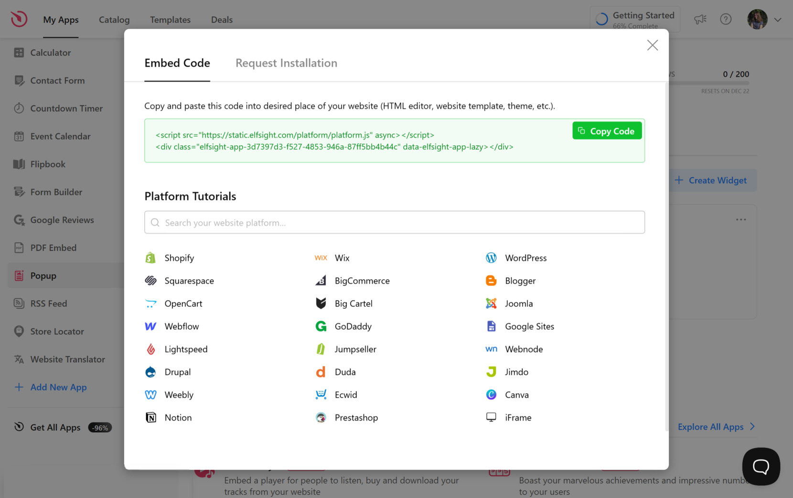793x498 pixels.
Task: Click the Copy Code button
Action: coord(607,130)
